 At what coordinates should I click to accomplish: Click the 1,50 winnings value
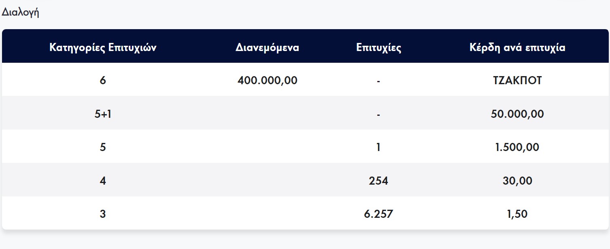point(517,213)
